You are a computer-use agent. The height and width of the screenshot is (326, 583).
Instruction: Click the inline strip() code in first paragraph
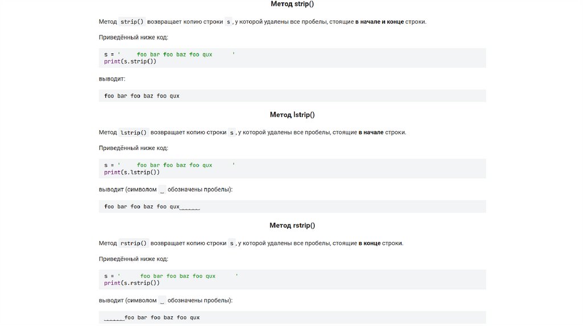(132, 22)
